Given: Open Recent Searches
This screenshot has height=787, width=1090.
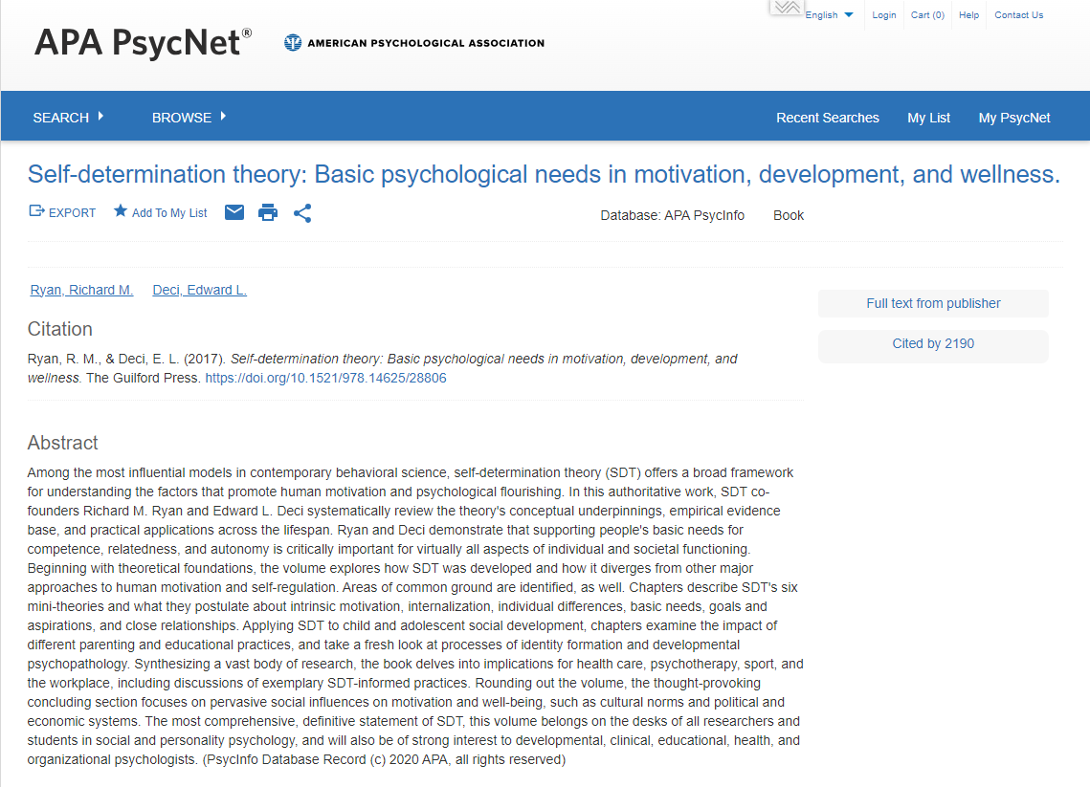Looking at the screenshot, I should click(827, 118).
